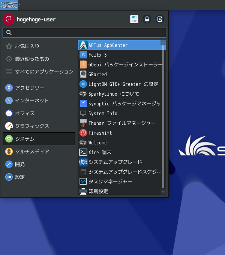
Task: Select the アクセサリー category
Action: tap(39, 88)
